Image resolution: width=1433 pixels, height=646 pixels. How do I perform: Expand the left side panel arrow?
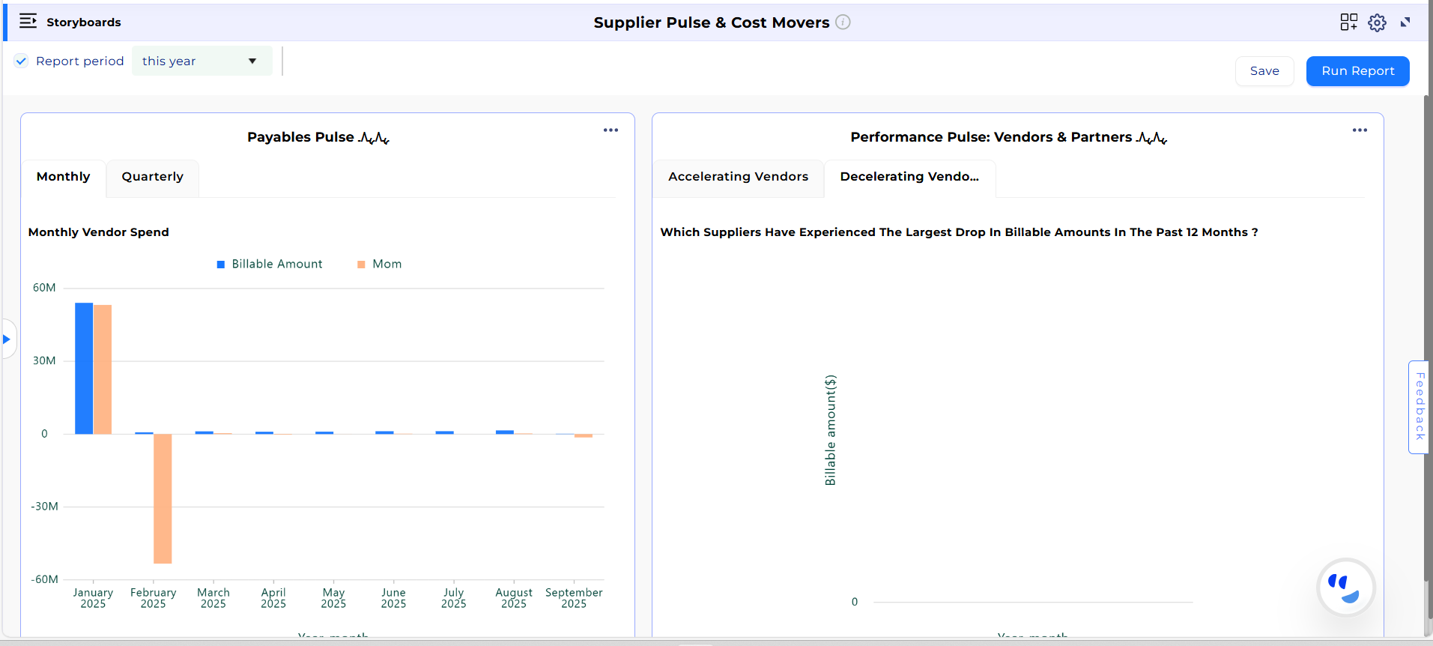(x=7, y=339)
